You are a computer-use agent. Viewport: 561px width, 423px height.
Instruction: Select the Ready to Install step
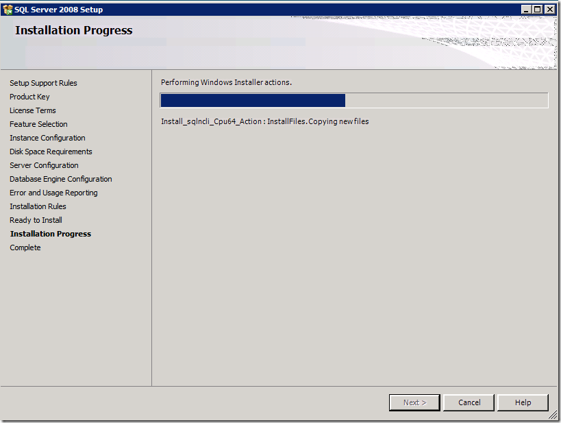[36, 220]
